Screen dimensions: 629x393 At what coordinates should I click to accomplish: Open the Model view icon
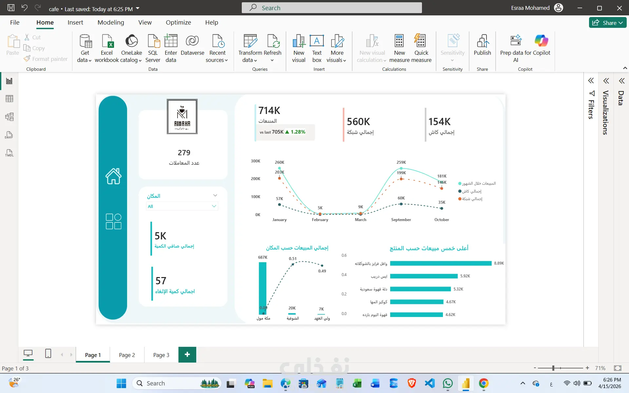point(9,117)
